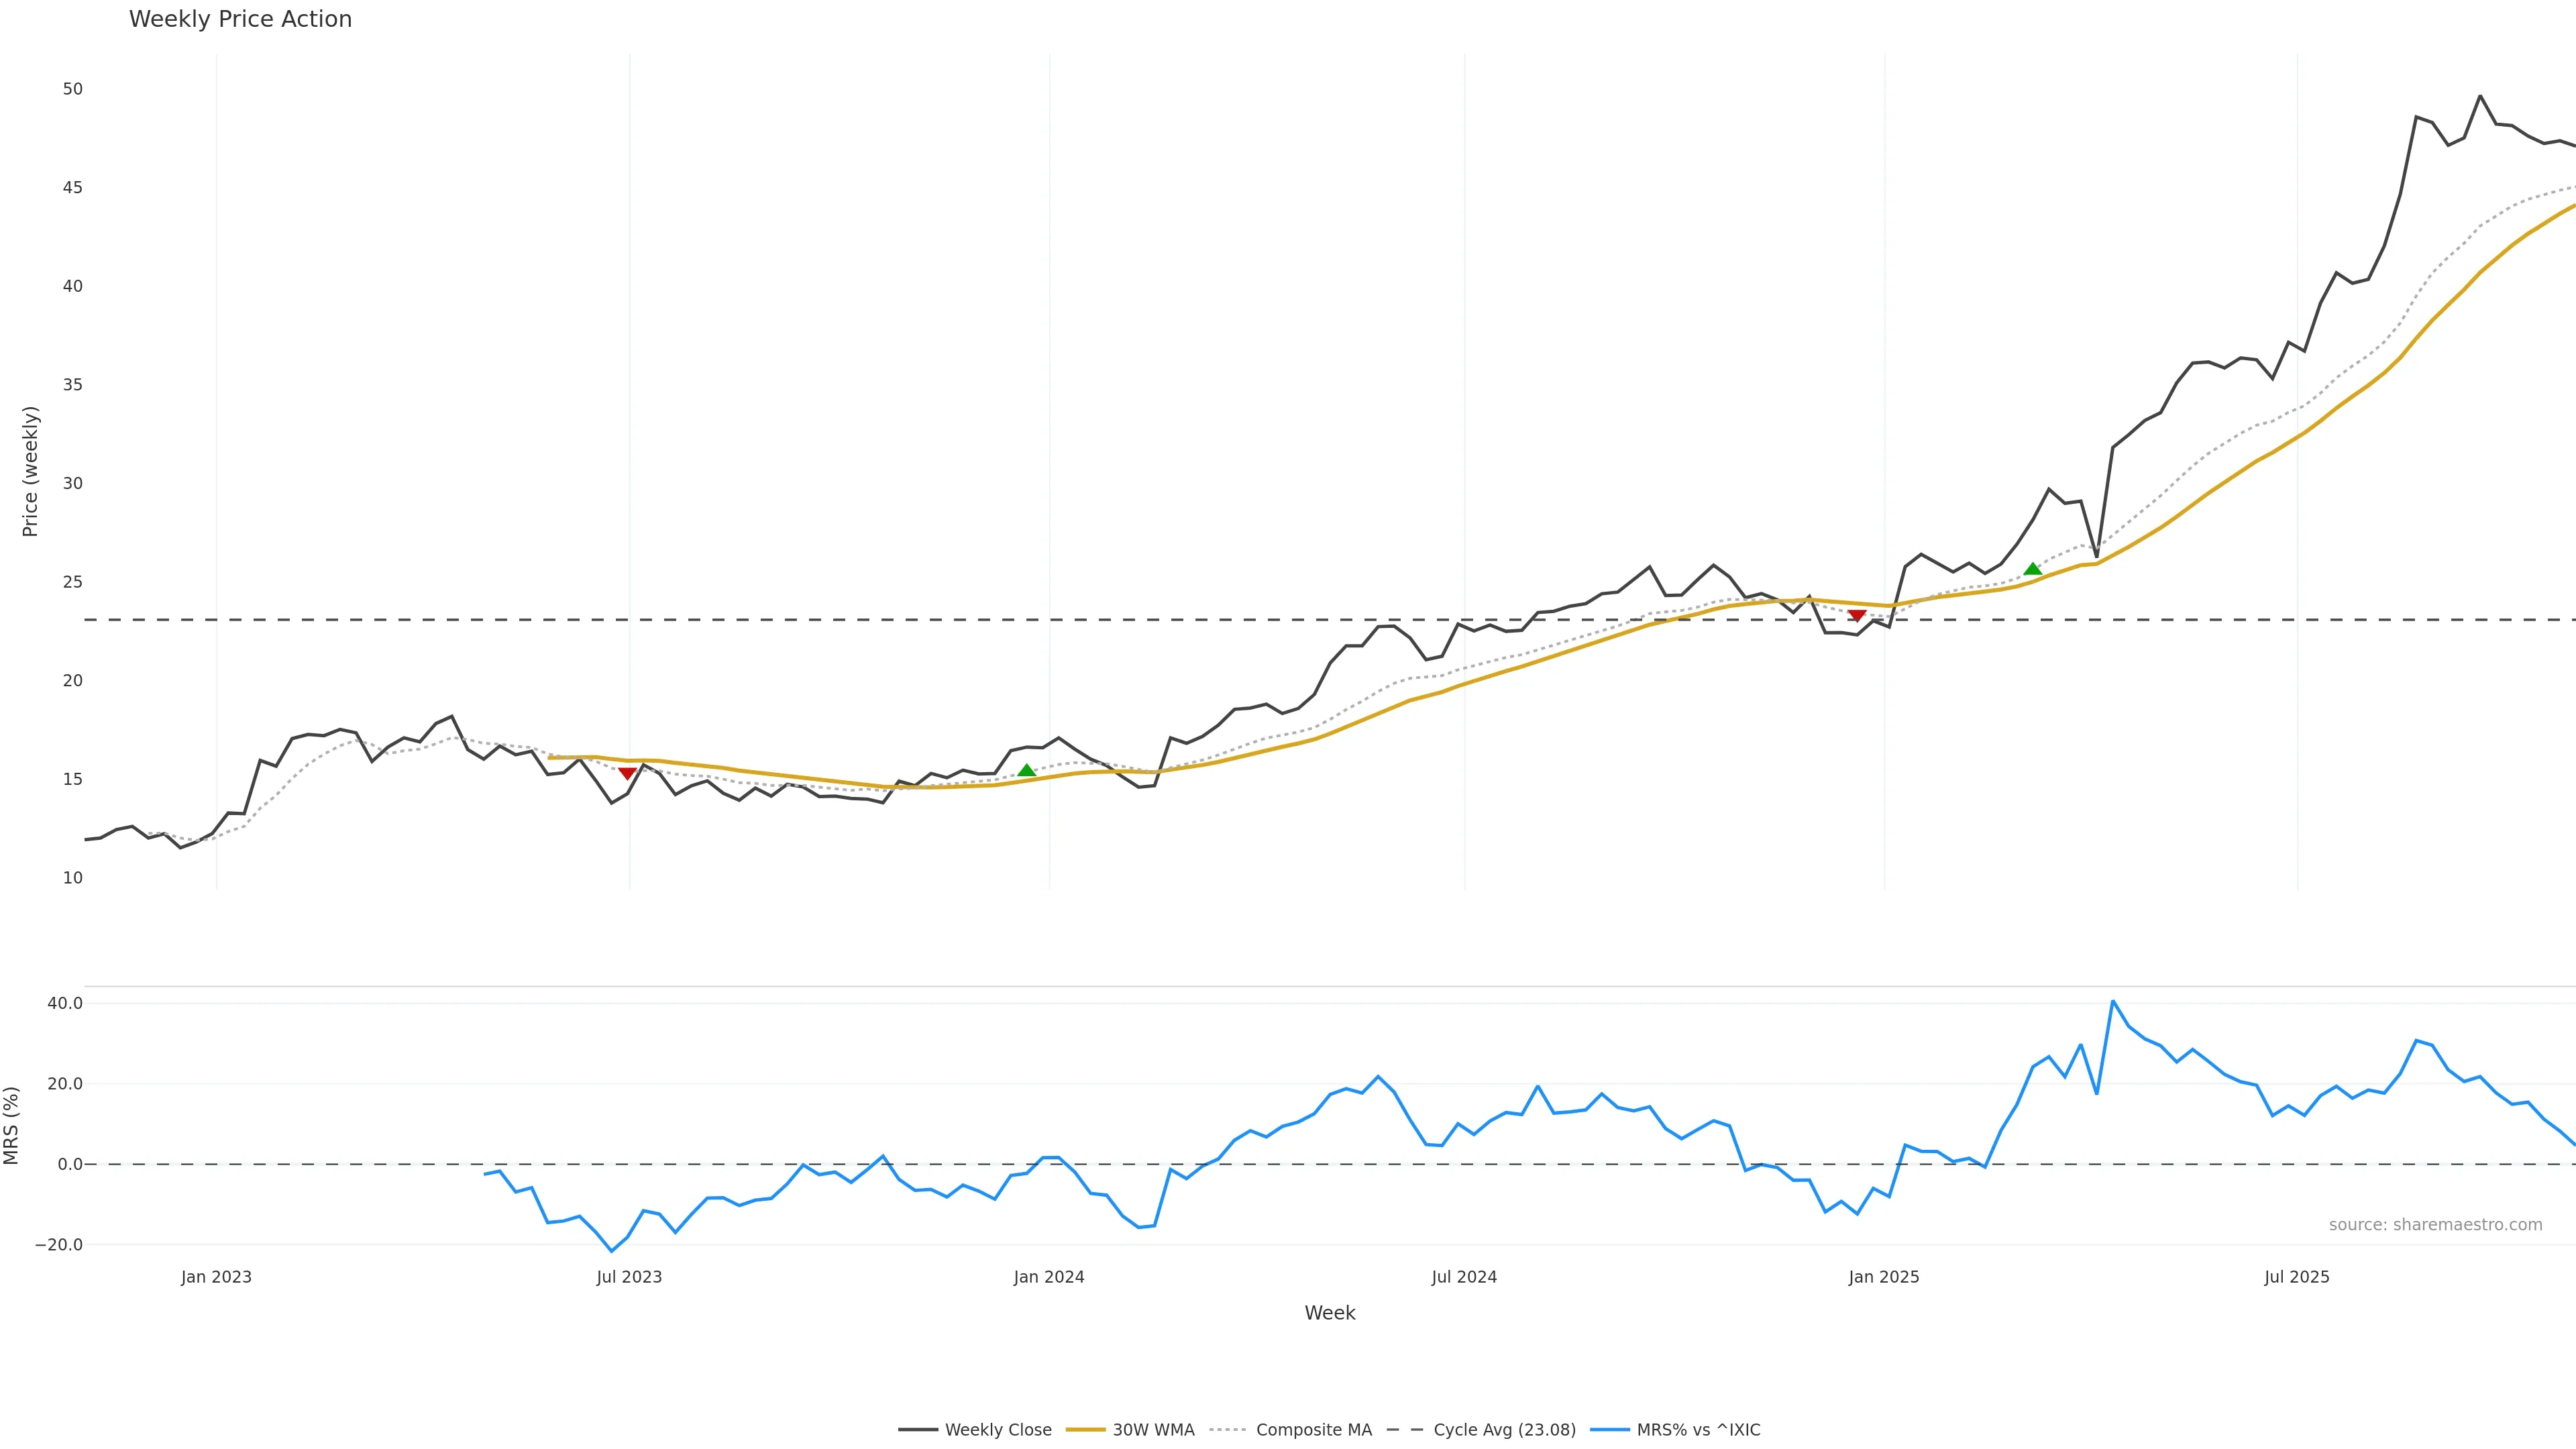Click the MRS (%) axis title
Screen dimensions: 2576x1449
(12, 1125)
